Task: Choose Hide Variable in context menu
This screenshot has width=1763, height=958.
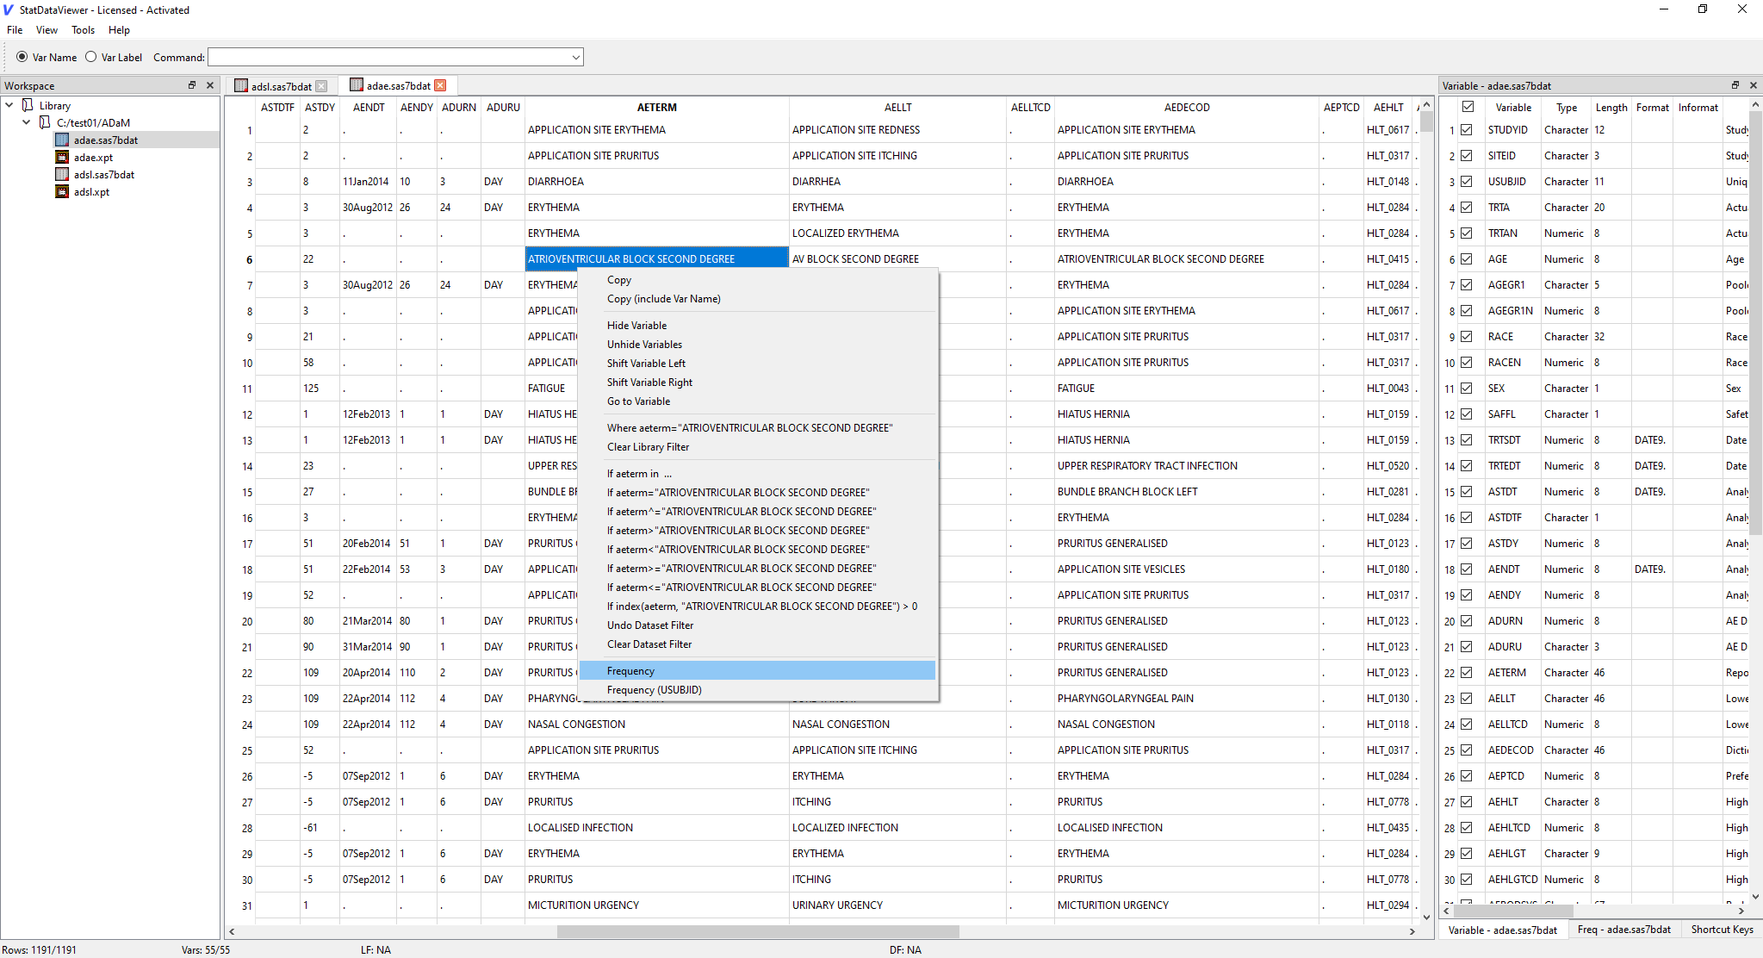Action: (757, 326)
